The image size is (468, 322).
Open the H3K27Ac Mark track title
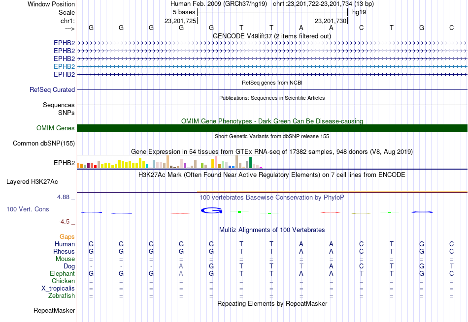point(272,175)
